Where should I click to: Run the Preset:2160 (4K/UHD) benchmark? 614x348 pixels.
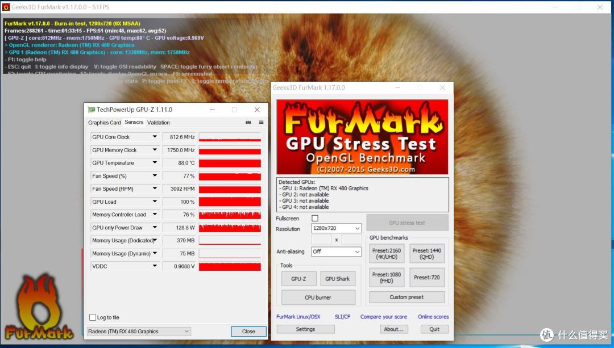[387, 253]
